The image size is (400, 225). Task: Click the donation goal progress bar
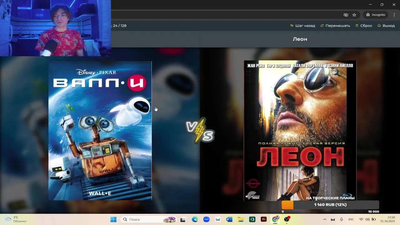(330, 205)
